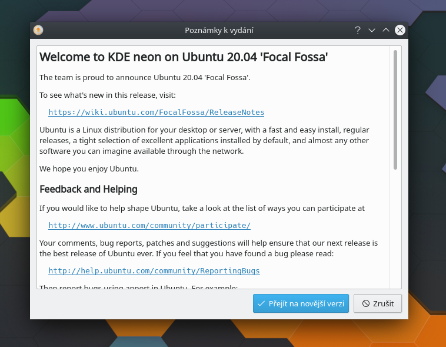Screen dimensions: 446x347
Task: Click the window title 'Poznámky k vydání'
Action: point(219,30)
